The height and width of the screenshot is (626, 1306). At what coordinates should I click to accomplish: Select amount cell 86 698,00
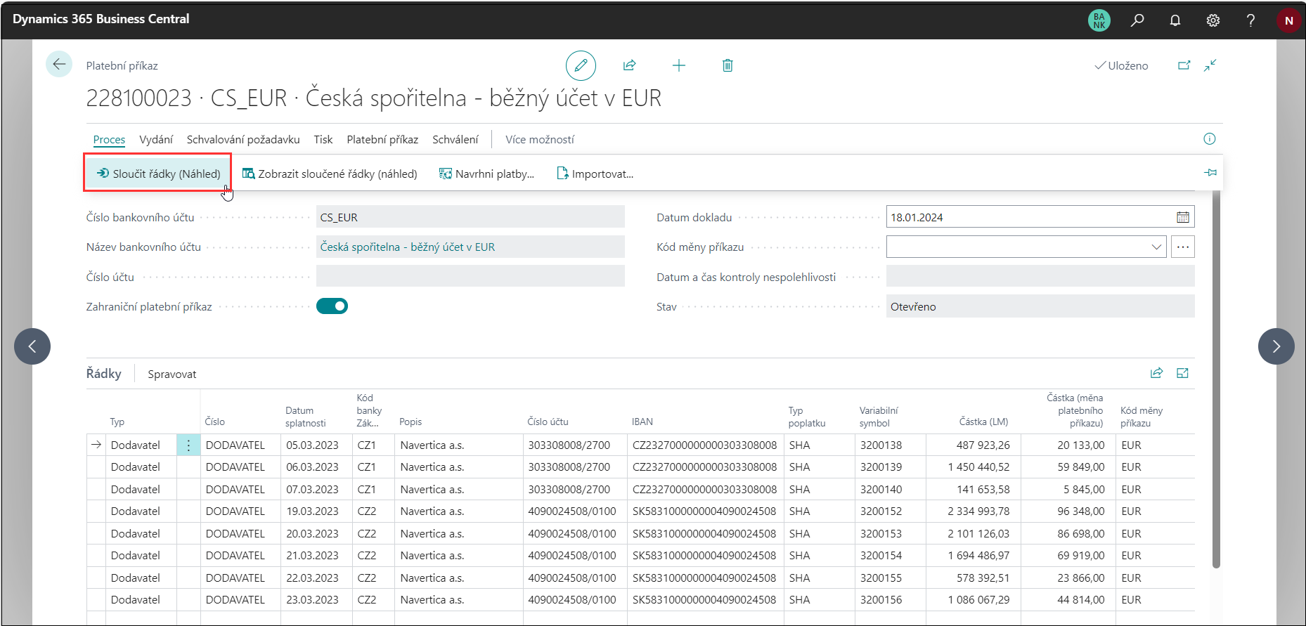(x=1068, y=534)
